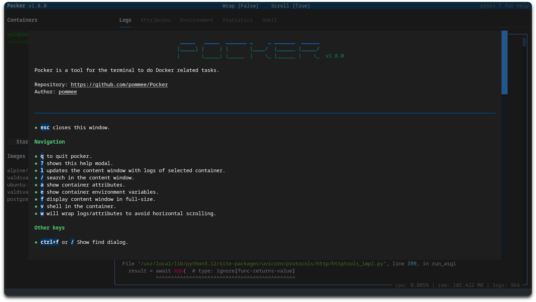Viewport: 536px width, 302px height.
Task: Open the Attributes tab
Action: (156, 20)
